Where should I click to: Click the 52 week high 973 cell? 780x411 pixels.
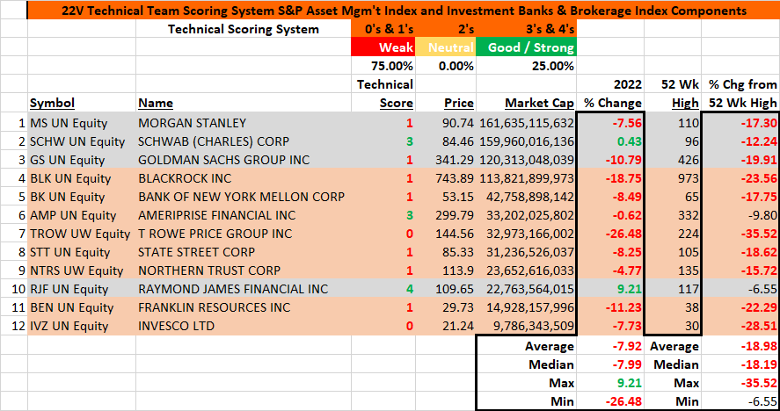tap(673, 178)
